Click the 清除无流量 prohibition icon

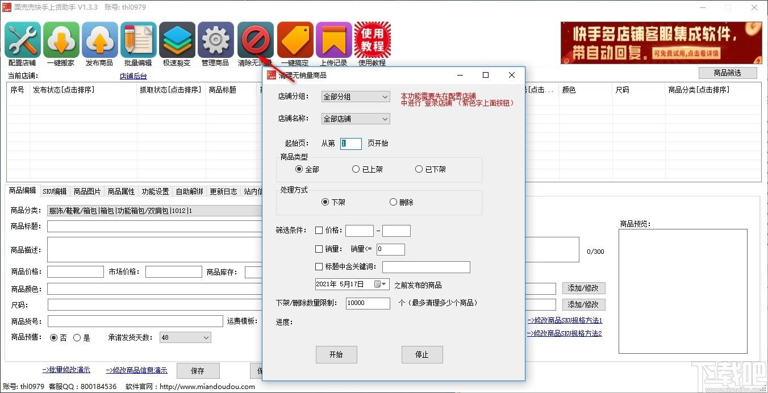pyautogui.click(x=256, y=40)
